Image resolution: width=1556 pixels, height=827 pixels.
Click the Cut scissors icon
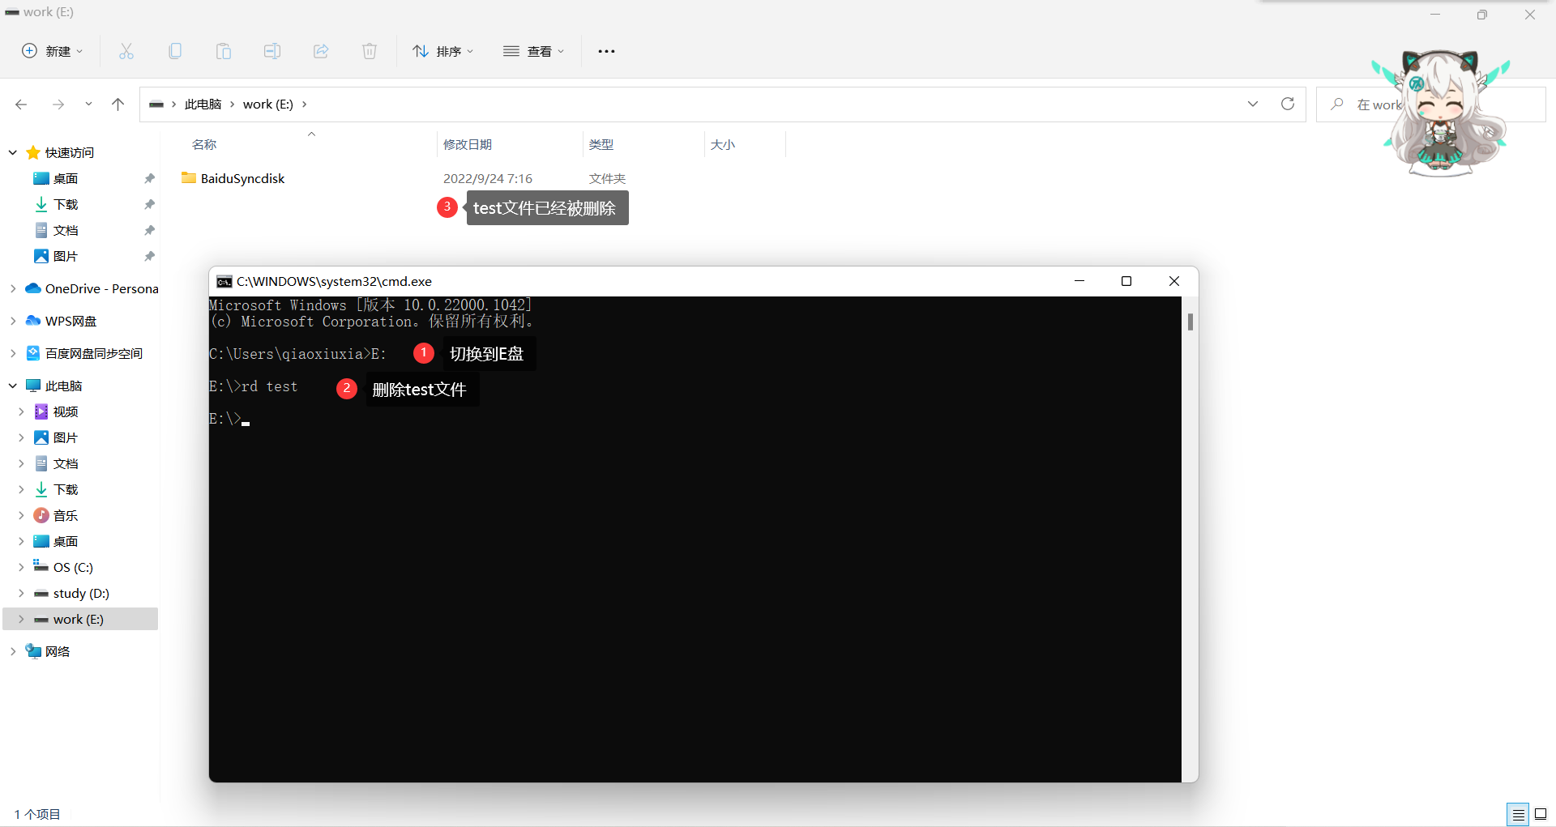[126, 51]
